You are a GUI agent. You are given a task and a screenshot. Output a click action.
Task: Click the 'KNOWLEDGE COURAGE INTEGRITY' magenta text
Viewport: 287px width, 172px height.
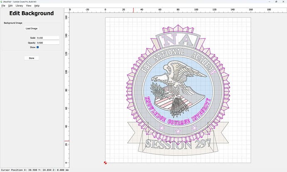point(178,111)
